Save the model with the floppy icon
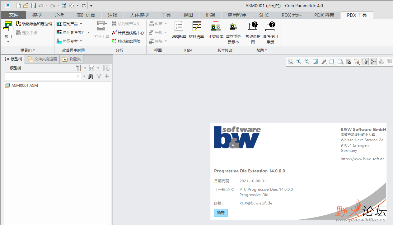This screenshot has height=225, width=393. click(33, 6)
